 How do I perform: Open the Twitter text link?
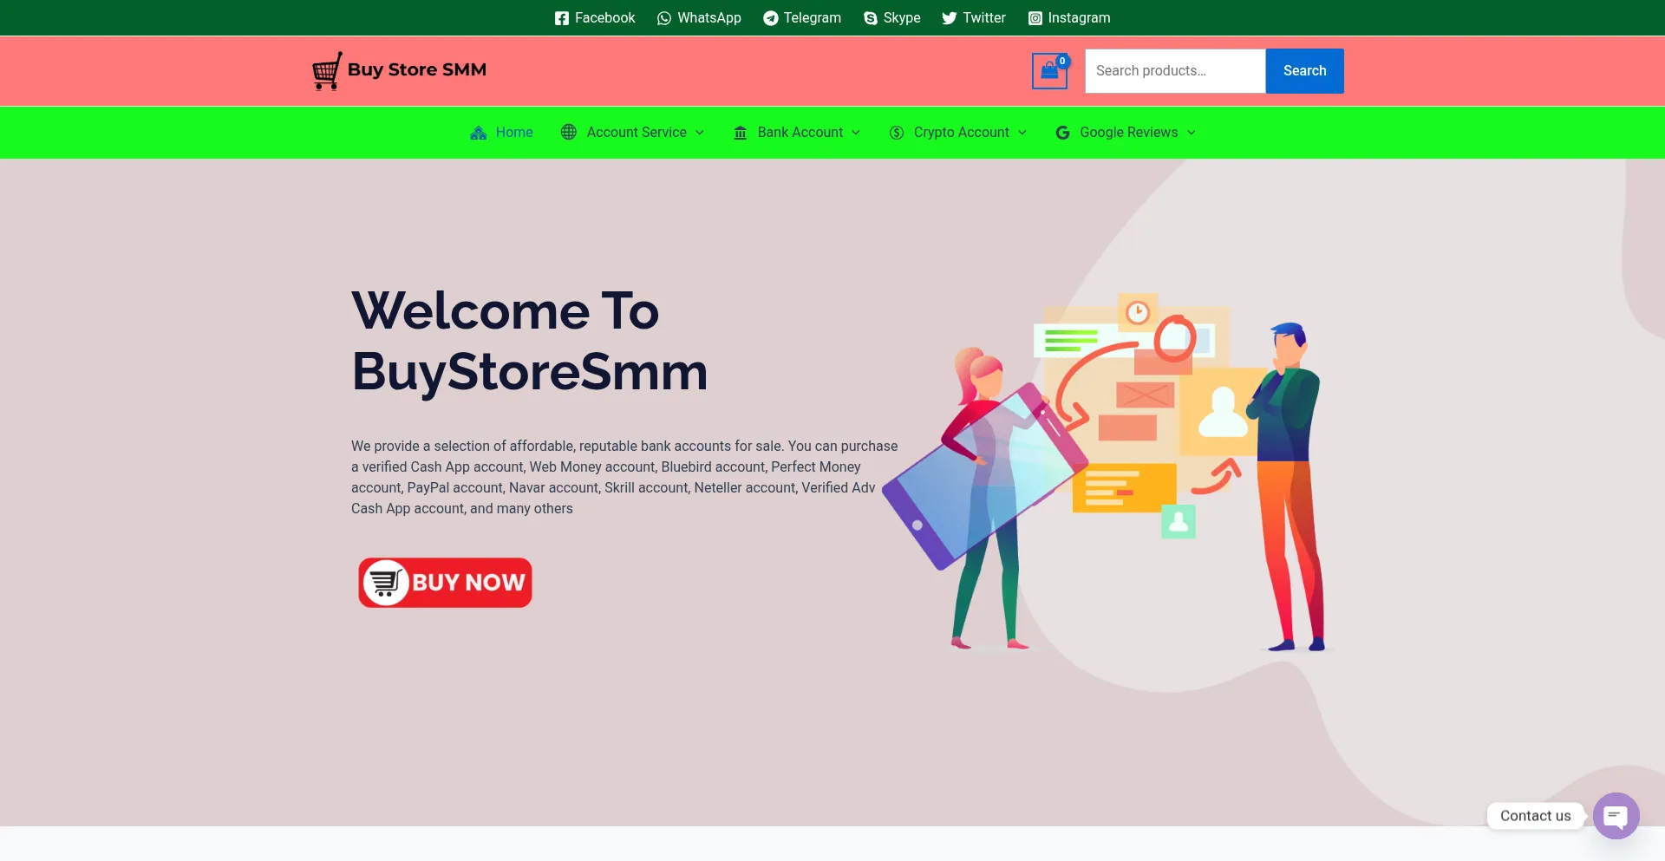click(x=984, y=18)
